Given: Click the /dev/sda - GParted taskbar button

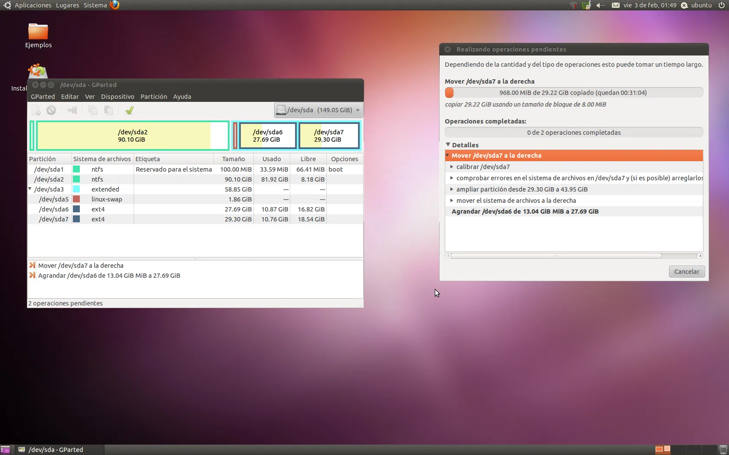Looking at the screenshot, I should point(56,450).
